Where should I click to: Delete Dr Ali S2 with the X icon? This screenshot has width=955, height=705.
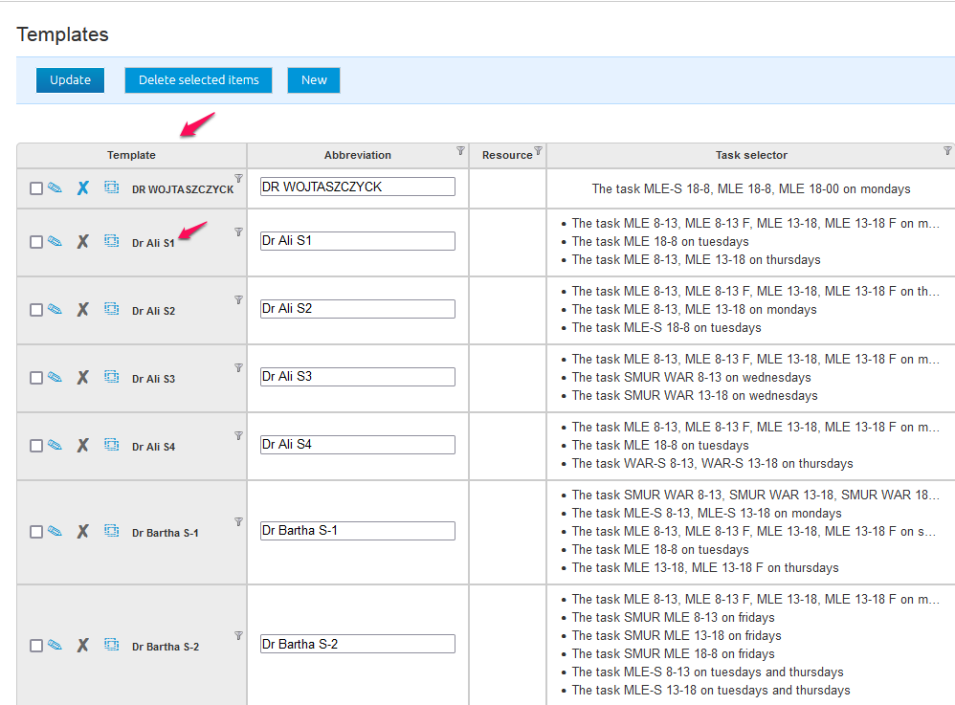click(83, 310)
